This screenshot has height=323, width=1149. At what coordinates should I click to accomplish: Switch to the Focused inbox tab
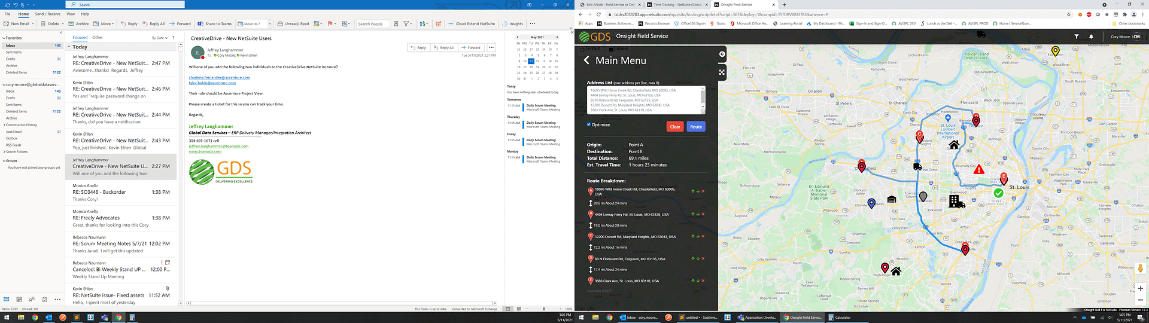tap(80, 37)
